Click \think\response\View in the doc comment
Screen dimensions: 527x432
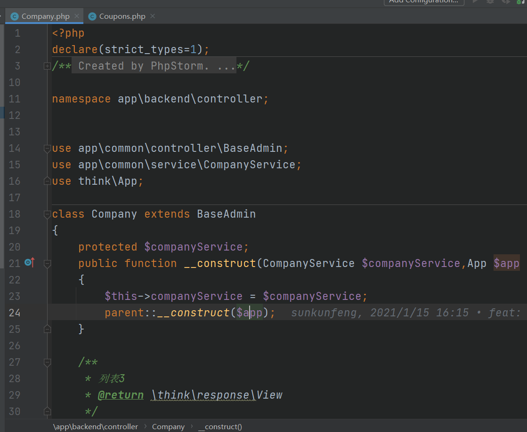click(217, 395)
